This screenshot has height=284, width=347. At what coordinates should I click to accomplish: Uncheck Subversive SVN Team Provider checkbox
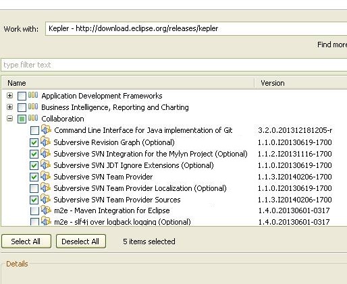pyautogui.click(x=34, y=177)
